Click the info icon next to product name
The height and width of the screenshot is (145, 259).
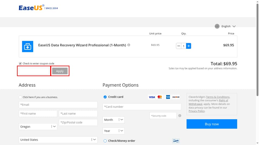[x=129, y=45]
